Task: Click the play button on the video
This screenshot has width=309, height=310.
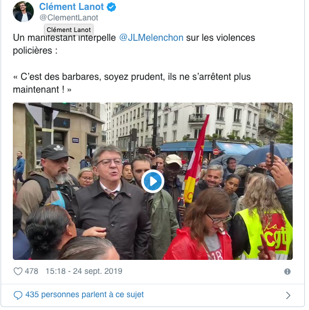Action: [153, 181]
